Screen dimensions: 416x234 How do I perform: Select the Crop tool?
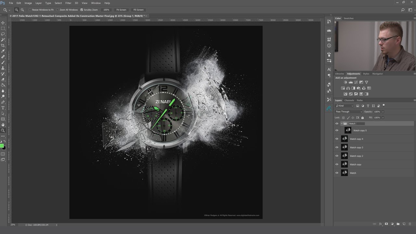tap(3, 45)
